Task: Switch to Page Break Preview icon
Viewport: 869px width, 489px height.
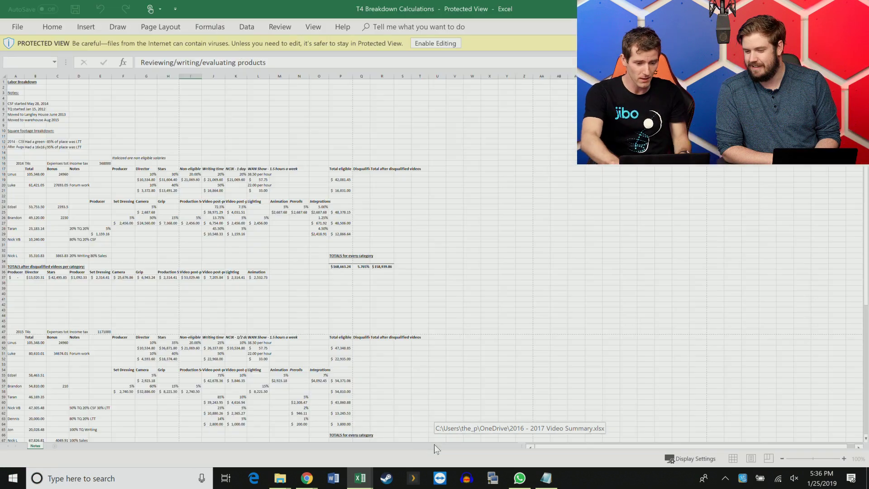Action: click(x=769, y=459)
